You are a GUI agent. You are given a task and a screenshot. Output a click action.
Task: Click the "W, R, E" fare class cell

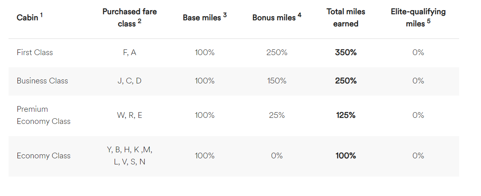[x=130, y=115]
